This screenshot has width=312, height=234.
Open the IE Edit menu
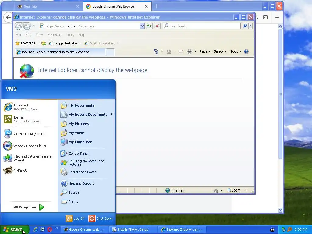point(28,35)
